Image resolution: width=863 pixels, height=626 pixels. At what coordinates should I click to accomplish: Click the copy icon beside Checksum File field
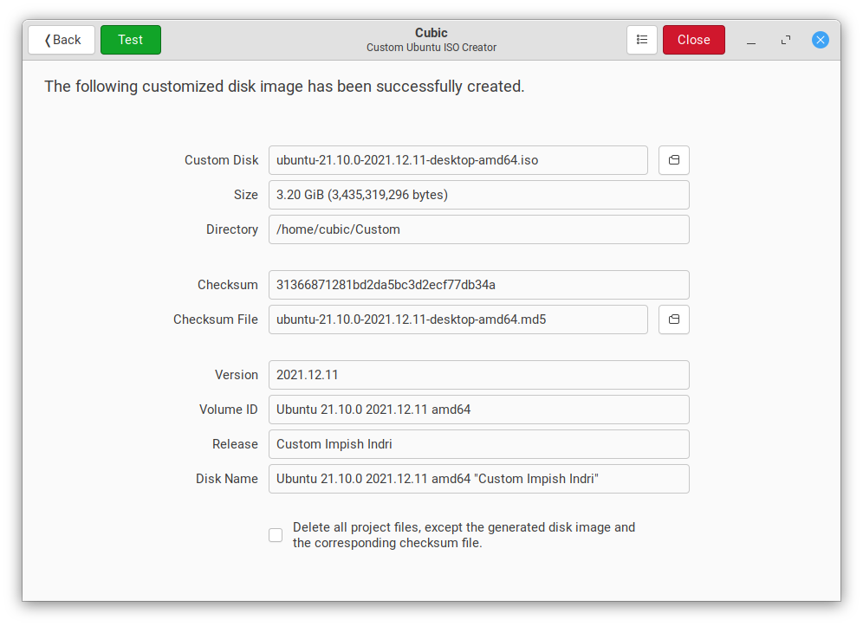pyautogui.click(x=673, y=319)
